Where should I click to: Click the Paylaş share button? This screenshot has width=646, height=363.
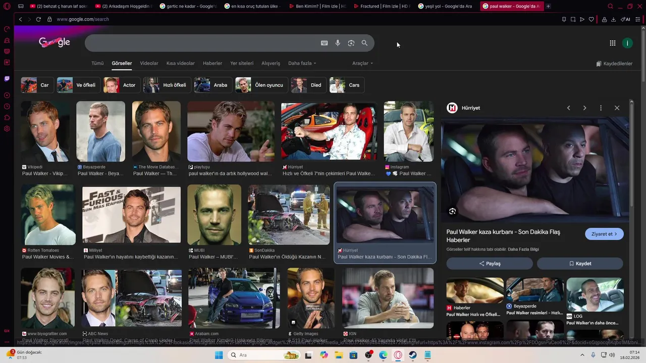coord(490,263)
